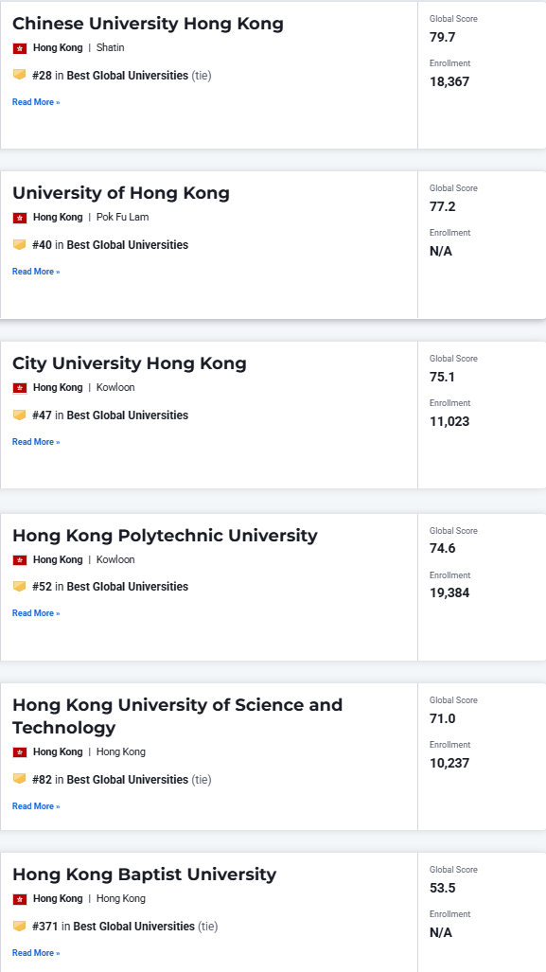Click the ranking badge icon next to #47
This screenshot has width=546, height=972.
tap(19, 415)
